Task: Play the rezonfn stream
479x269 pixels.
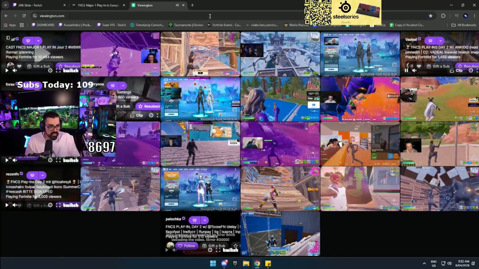Action: [x=7, y=205]
